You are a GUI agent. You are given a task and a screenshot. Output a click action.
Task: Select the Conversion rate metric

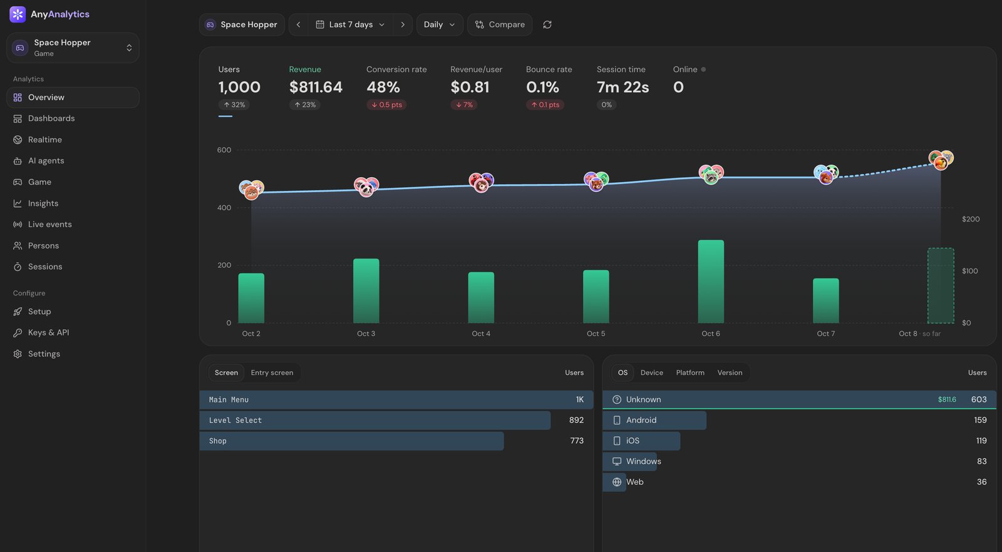coord(396,88)
